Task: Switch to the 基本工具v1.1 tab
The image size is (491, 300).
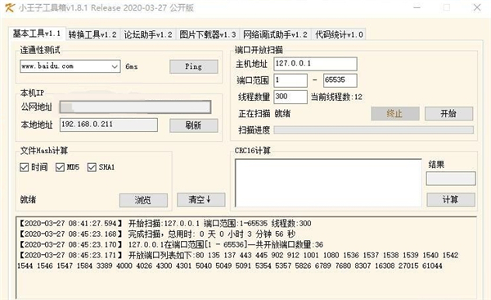Action: (x=37, y=34)
